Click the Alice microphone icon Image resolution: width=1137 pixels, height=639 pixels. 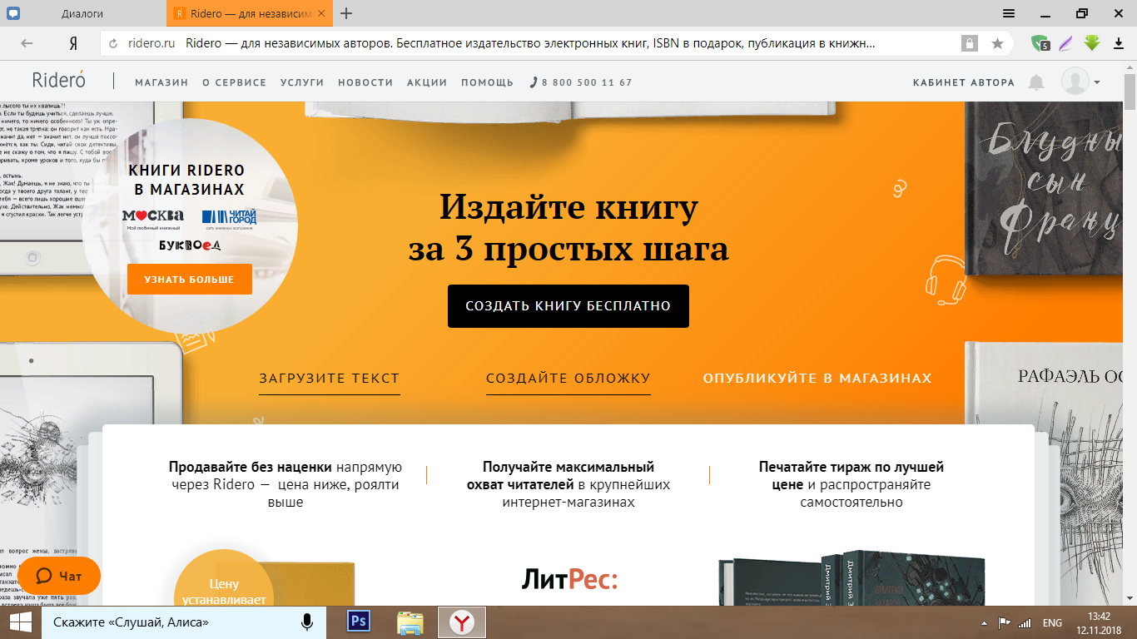click(307, 622)
